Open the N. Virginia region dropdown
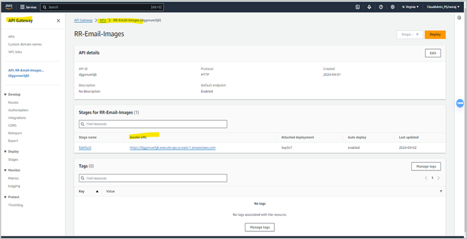This screenshot has height=239, width=467. [x=410, y=7]
